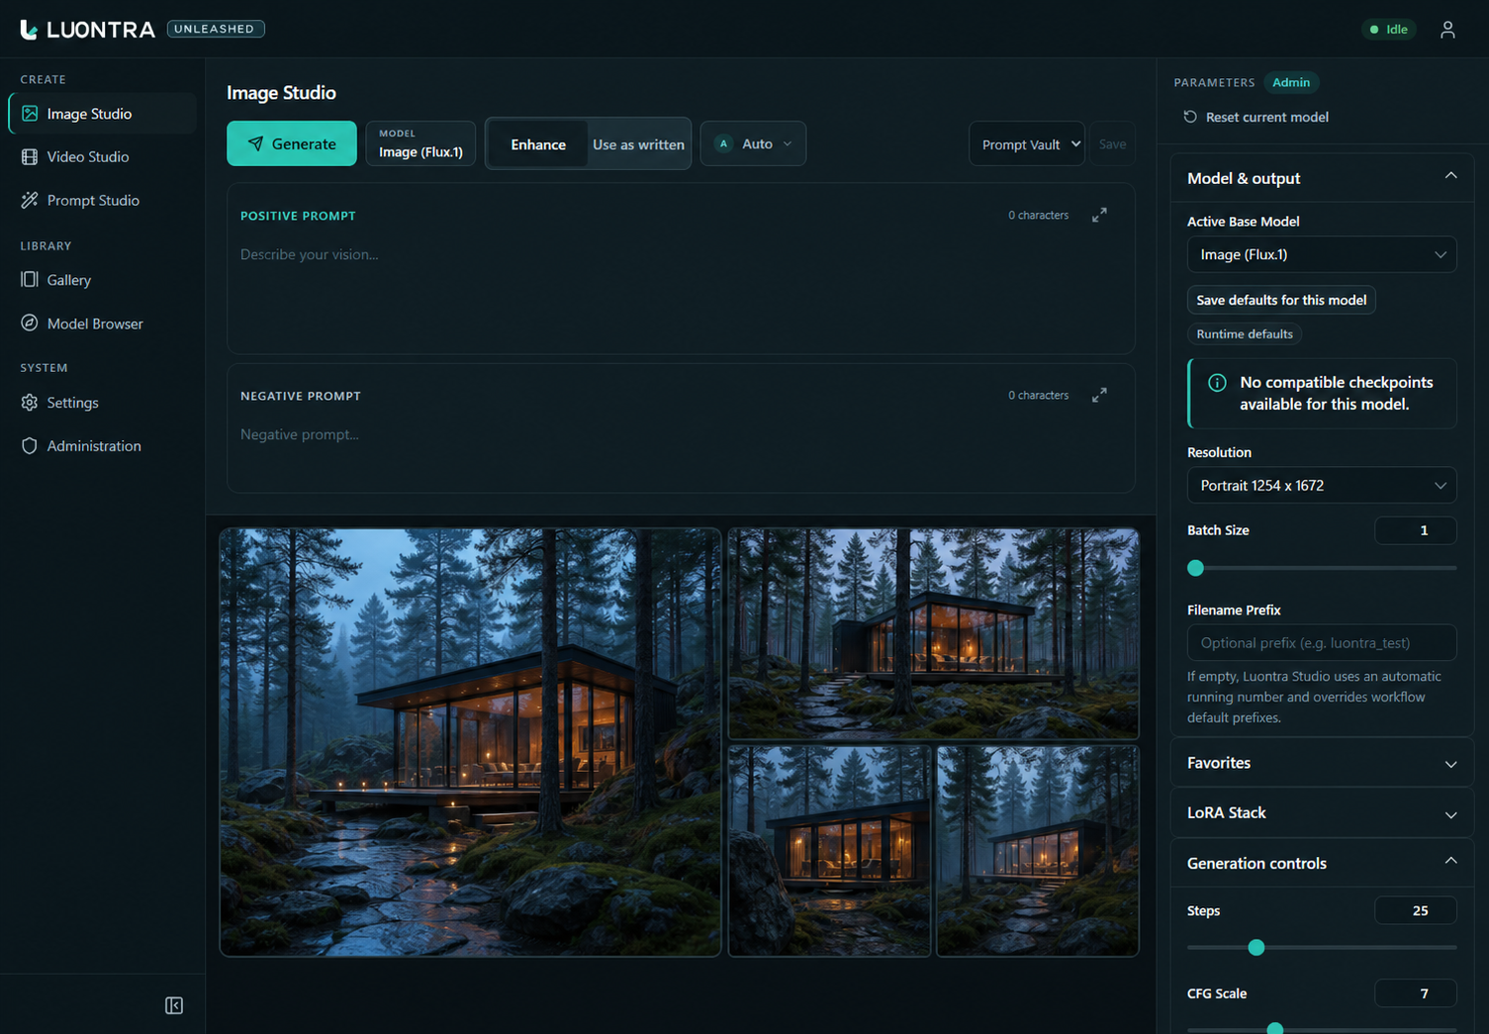1489x1034 pixels.
Task: Adjust the CFG Scale slider
Action: point(1321,1029)
